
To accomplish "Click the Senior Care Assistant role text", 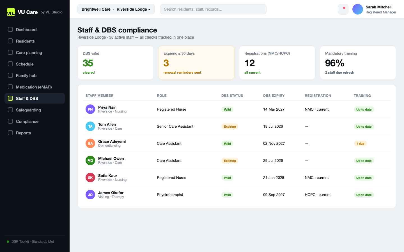I will [x=175, y=126].
